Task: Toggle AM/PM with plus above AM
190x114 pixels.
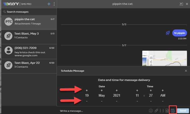Action: (x=163, y=90)
